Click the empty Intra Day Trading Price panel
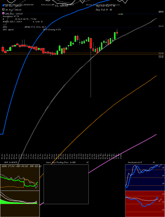 66,184
